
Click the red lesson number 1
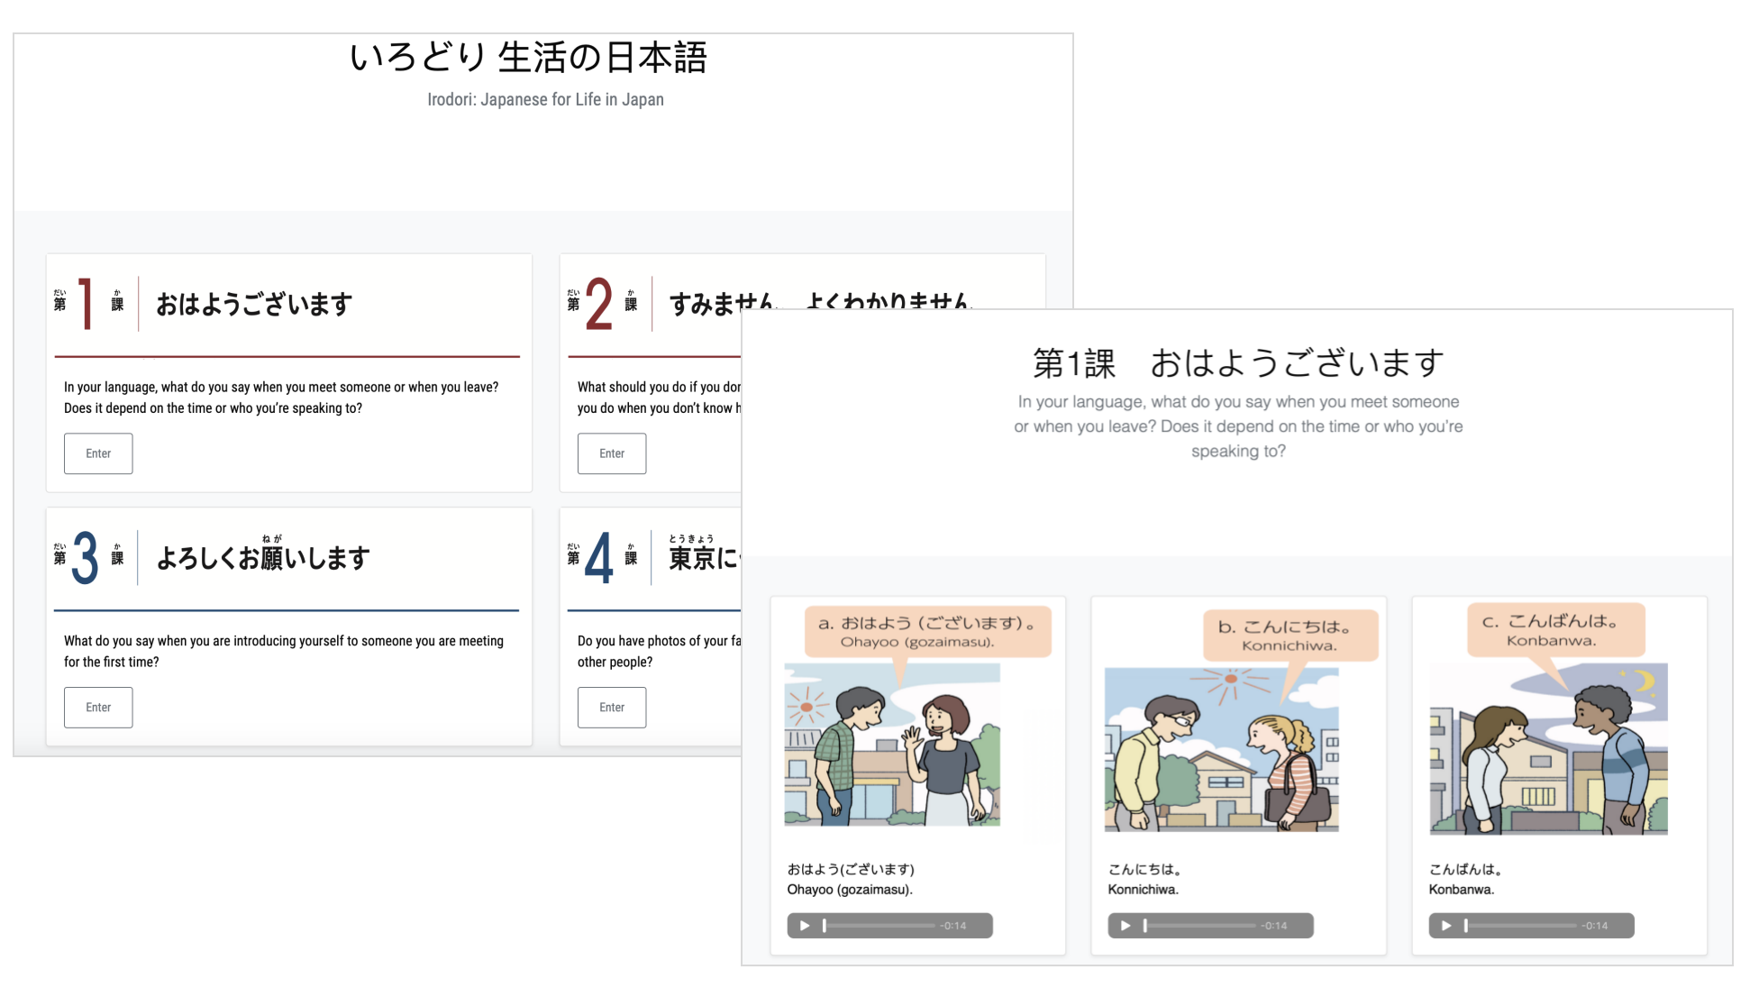tap(86, 304)
